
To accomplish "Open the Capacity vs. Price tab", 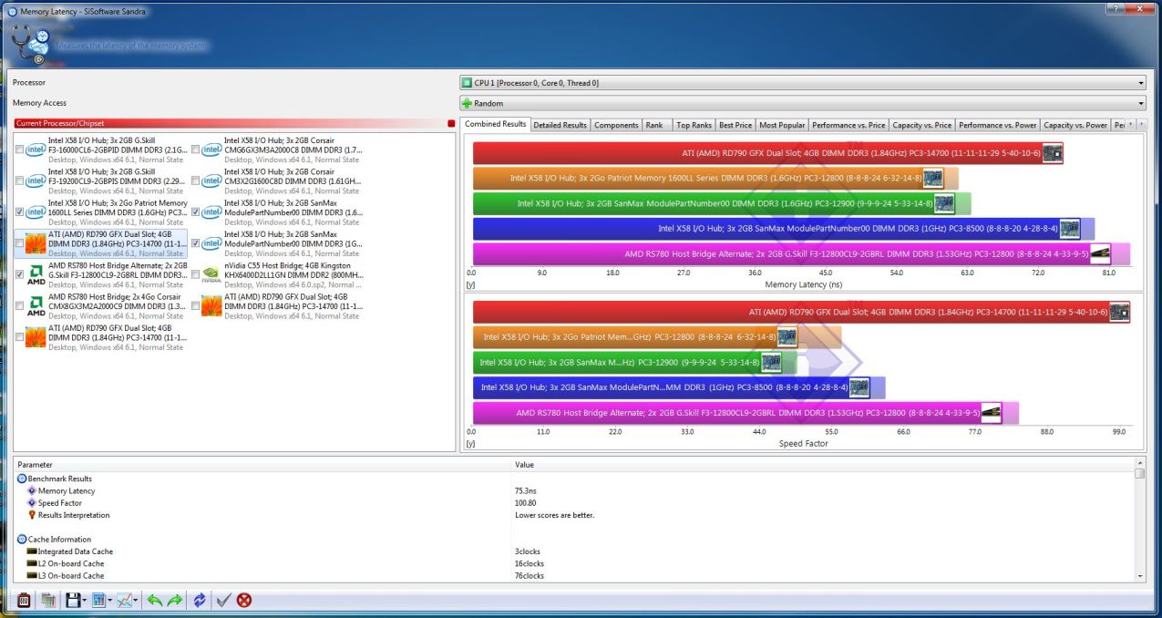I will pos(921,125).
